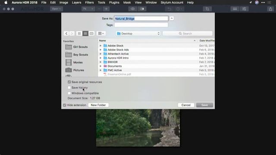Toggle the quick preview eye icon
This screenshot has height=155, width=276.
pos(132,9)
